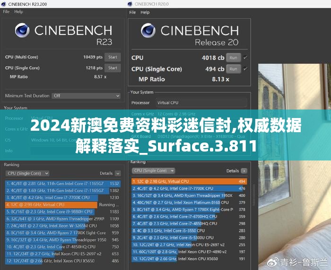The image size is (331, 270).
Task: Expand the R23 ranking Details dropdown
Action: (118, 173)
